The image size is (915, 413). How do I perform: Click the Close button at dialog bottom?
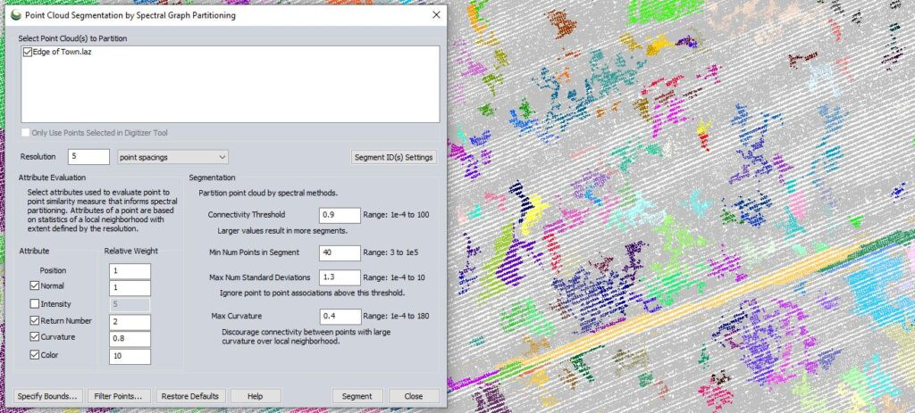pyautogui.click(x=414, y=396)
